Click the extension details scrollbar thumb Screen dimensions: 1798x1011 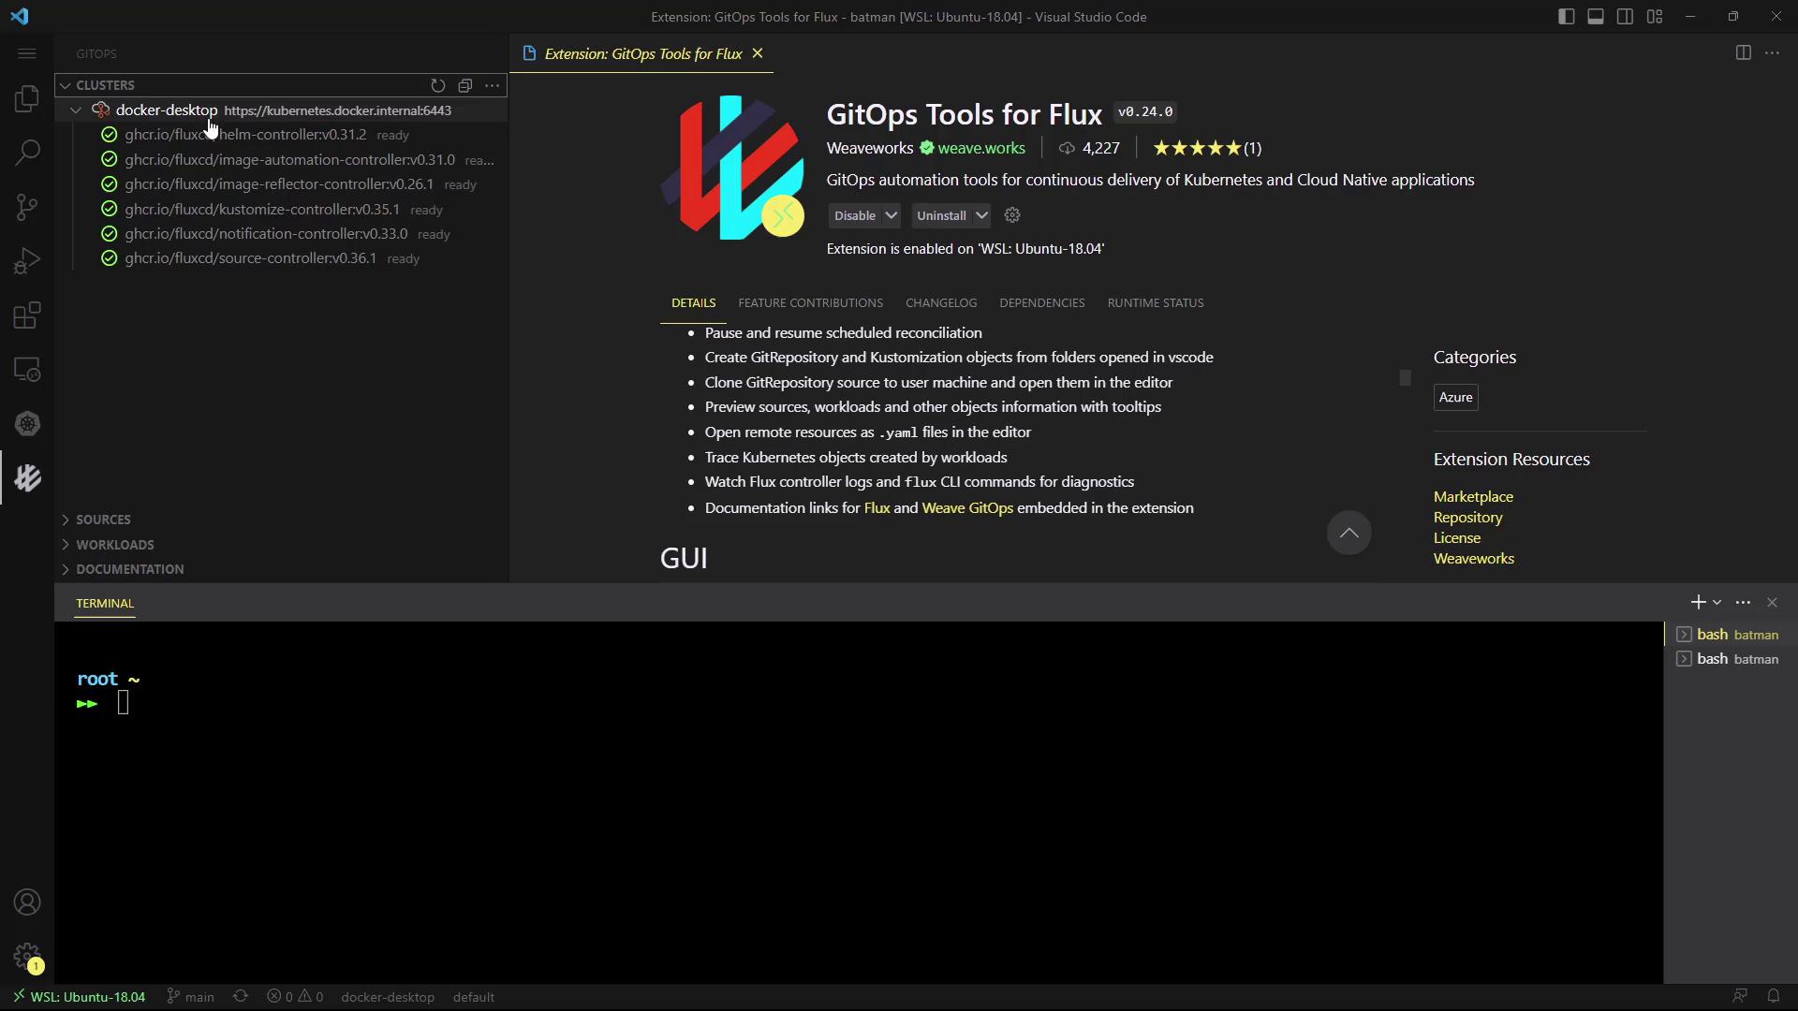(1405, 377)
